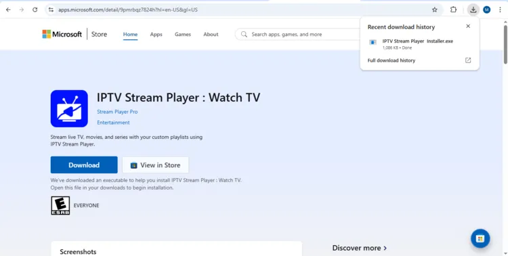Viewport: 508px width, 256px height.
Task: Open the Games tab
Action: (183, 35)
